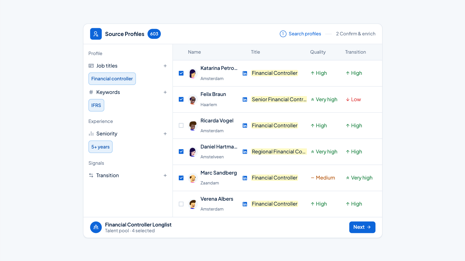Click Felix Braun's Low transition value
Image resolution: width=465 pixels, height=261 pixels.
353,99
